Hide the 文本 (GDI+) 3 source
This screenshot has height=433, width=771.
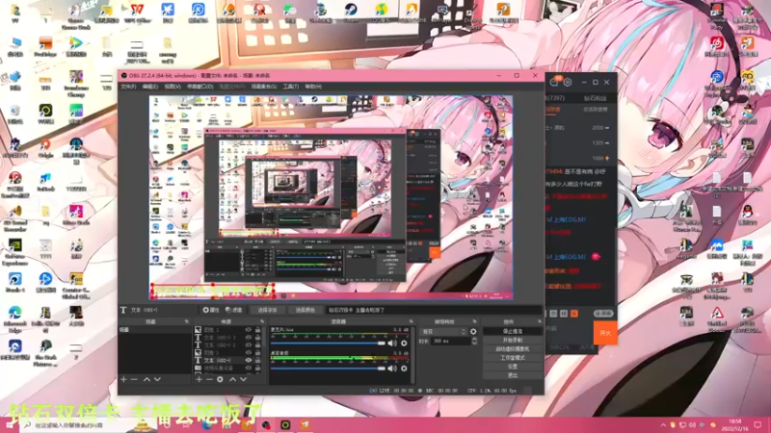(x=249, y=338)
